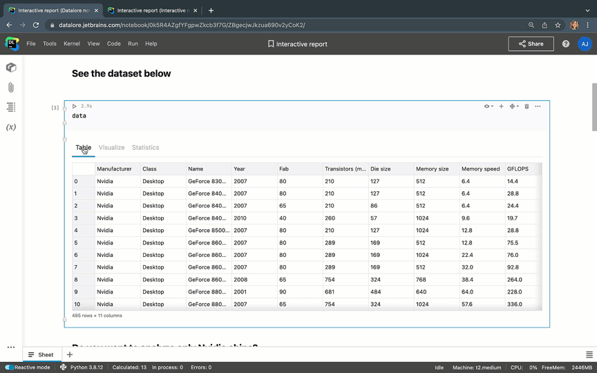Switch to the Statistics tab

(145, 148)
